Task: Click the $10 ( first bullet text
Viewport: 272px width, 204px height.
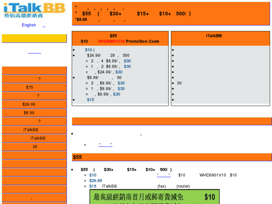Action: coord(90,50)
